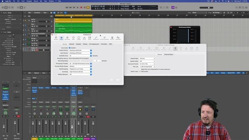Image resolution: width=249 pixels, height=140 pixels.
Task: Open My Info icon in Preferences
Action: click(112, 38)
